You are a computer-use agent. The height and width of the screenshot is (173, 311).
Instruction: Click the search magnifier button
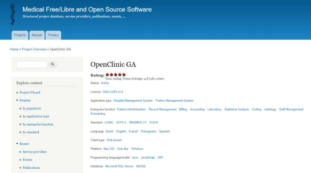52,64
